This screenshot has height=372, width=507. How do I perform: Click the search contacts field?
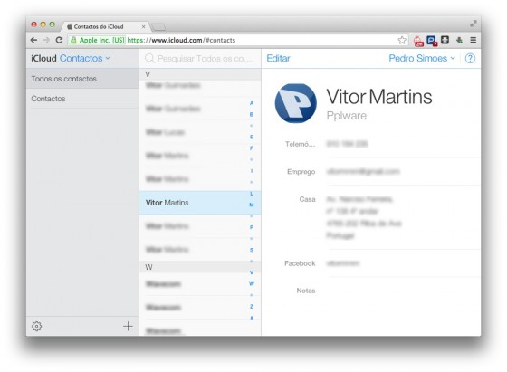[x=200, y=59]
